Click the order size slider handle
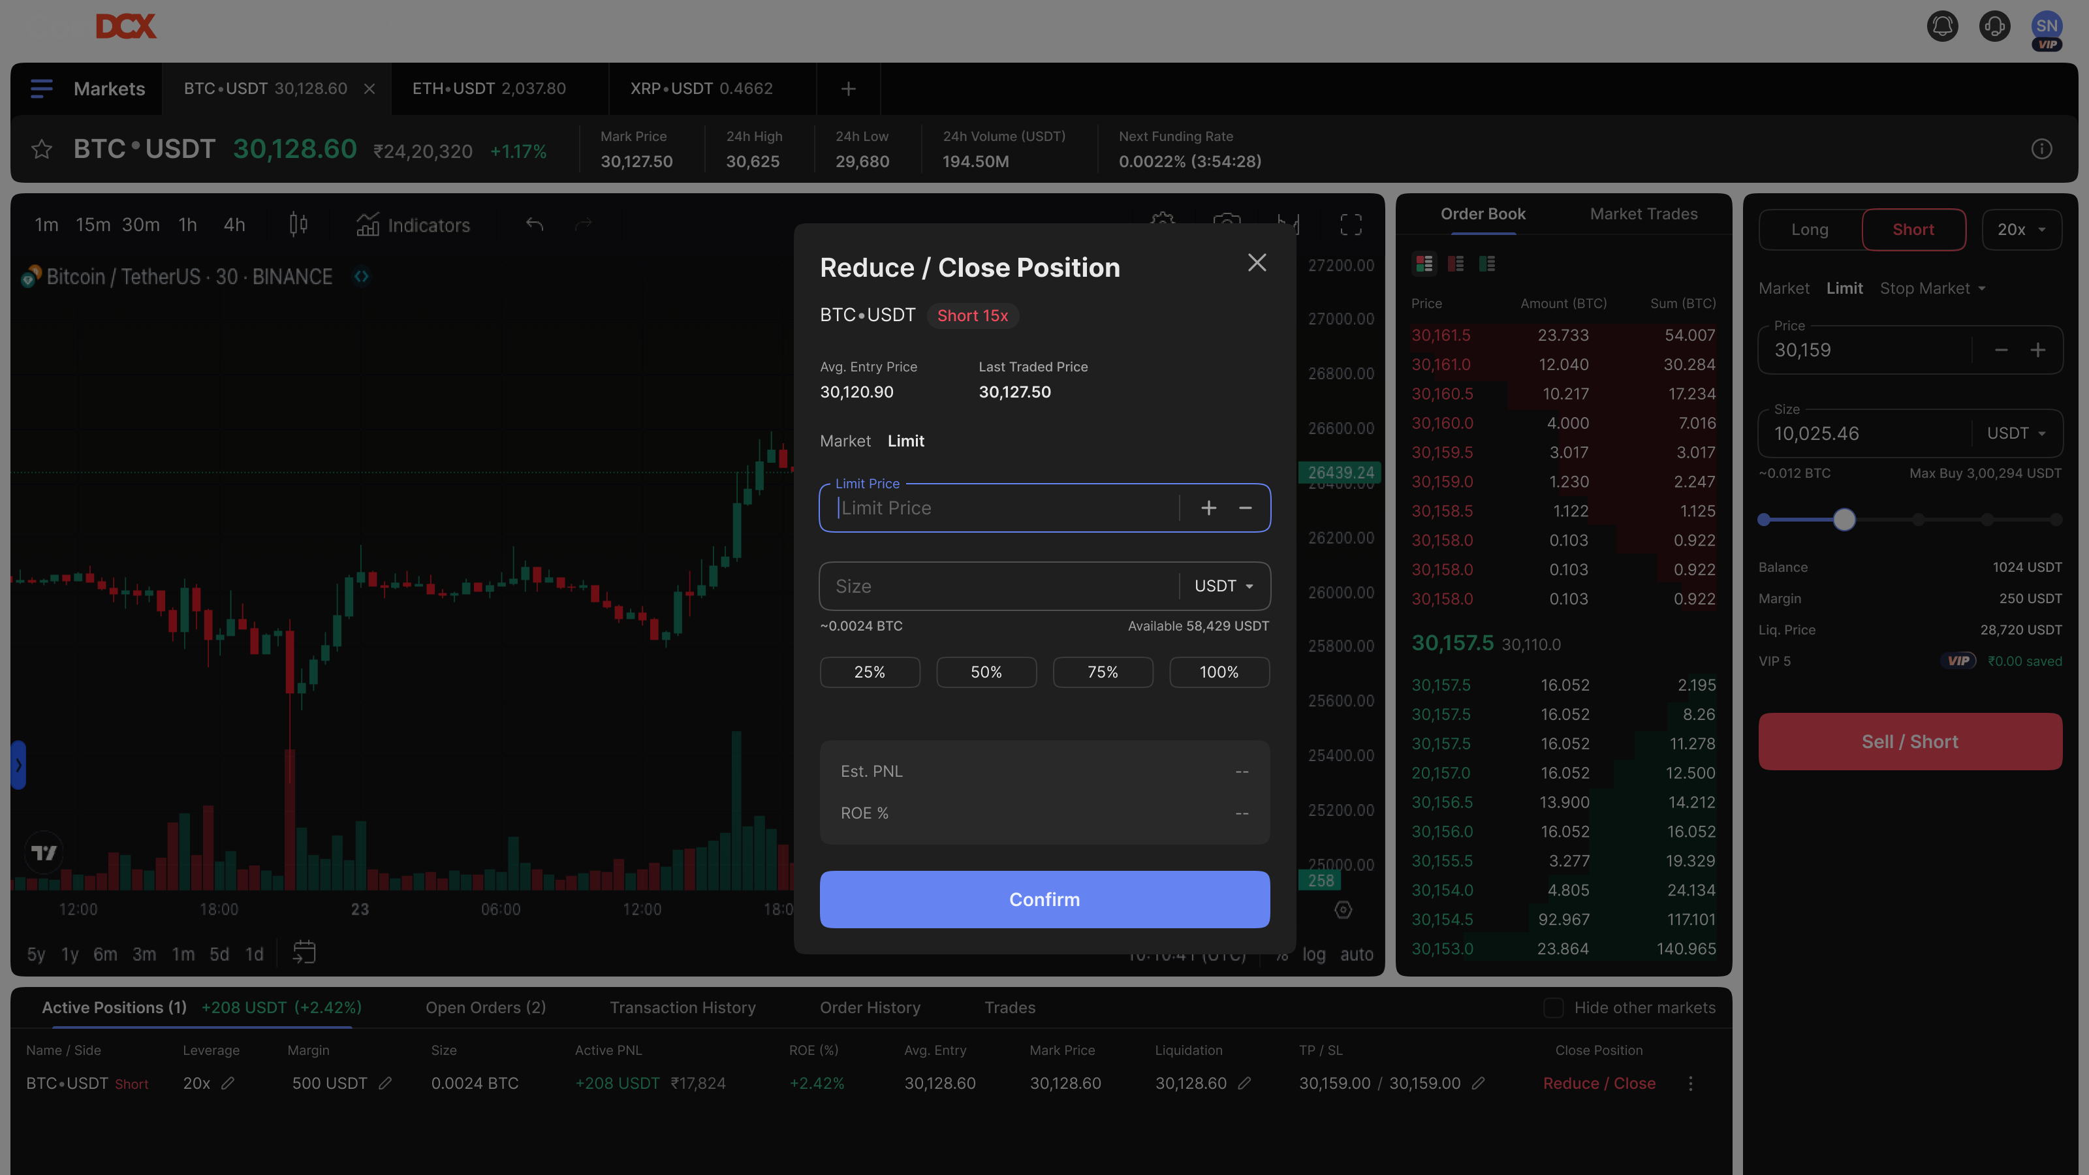Screen dimensions: 2089x1175 [1844, 520]
